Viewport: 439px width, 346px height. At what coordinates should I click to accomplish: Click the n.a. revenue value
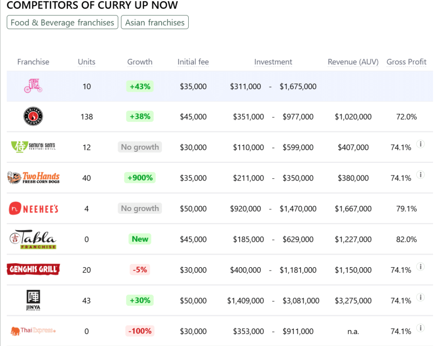[353, 331]
